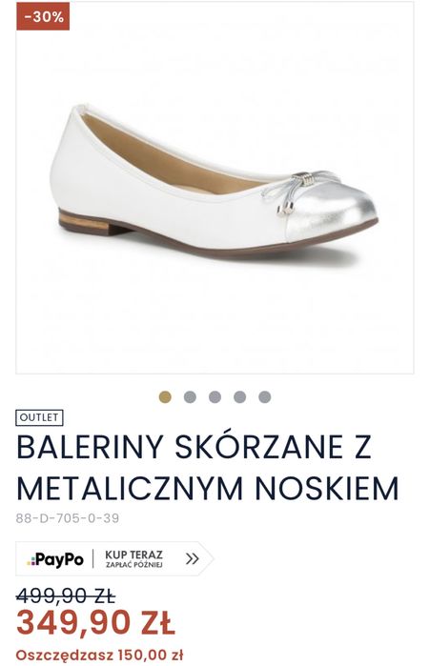Click the crossed-out price 499,90 ZŁ

(66, 595)
